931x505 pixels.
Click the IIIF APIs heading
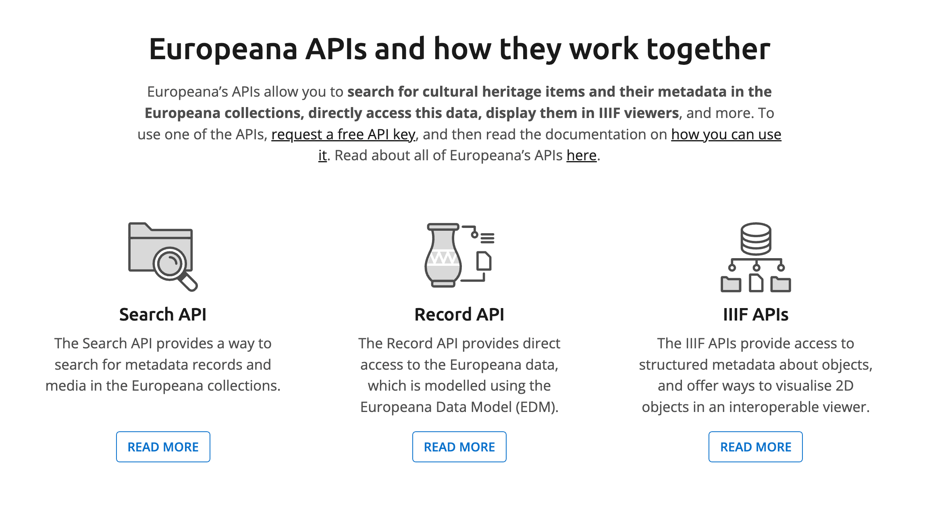point(755,315)
